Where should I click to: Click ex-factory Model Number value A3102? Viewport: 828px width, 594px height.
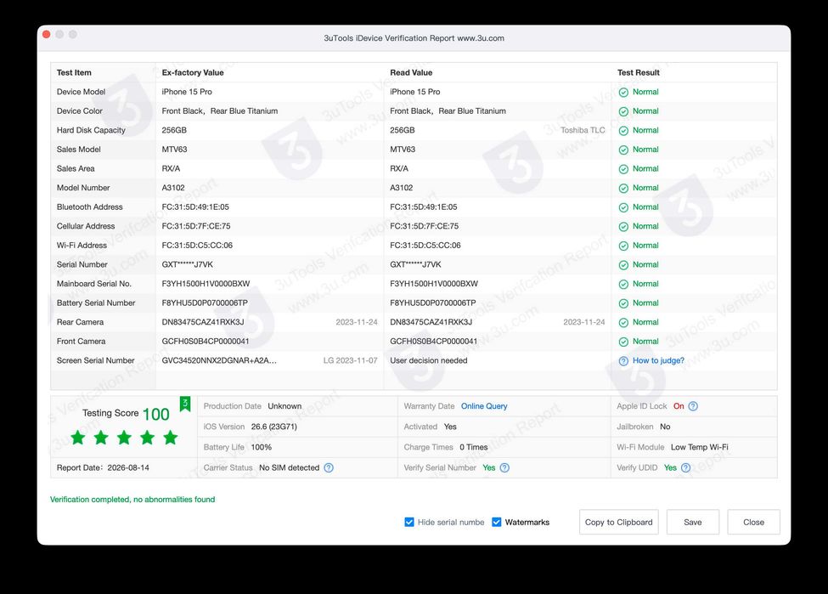click(x=173, y=188)
